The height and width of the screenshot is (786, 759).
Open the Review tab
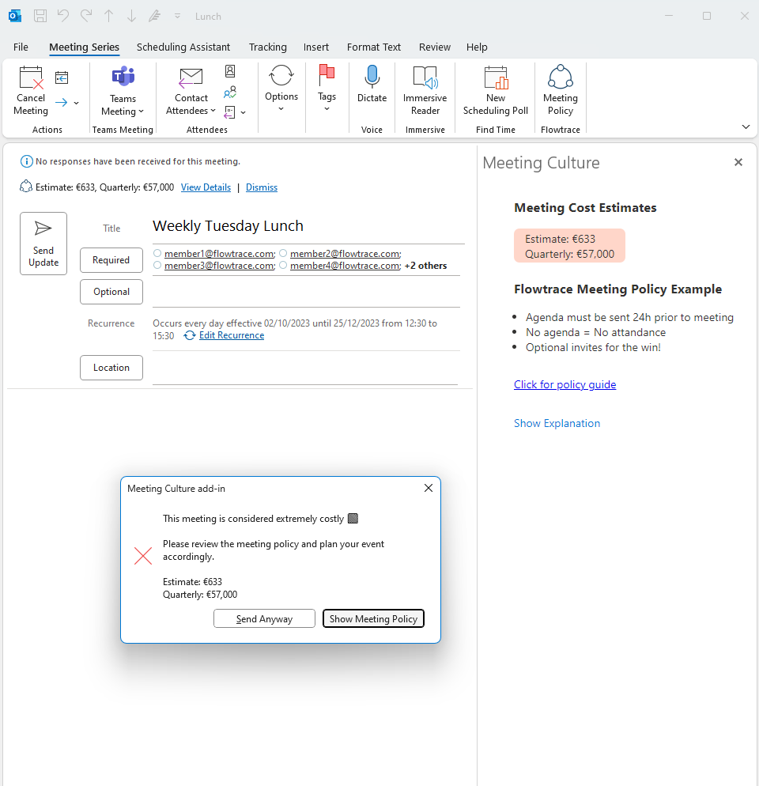[x=435, y=47]
